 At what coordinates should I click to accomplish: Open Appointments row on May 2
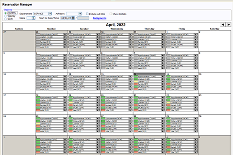pos(51,140)
